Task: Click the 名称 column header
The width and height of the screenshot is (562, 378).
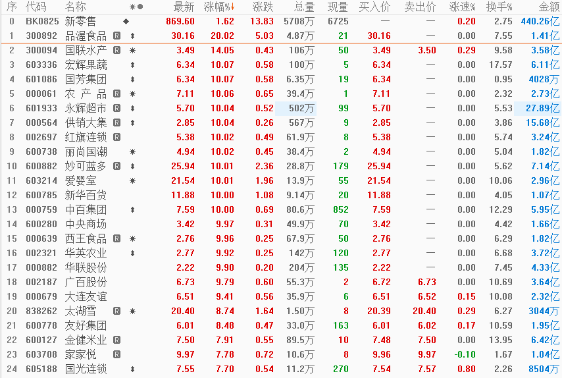Action: coord(76,7)
